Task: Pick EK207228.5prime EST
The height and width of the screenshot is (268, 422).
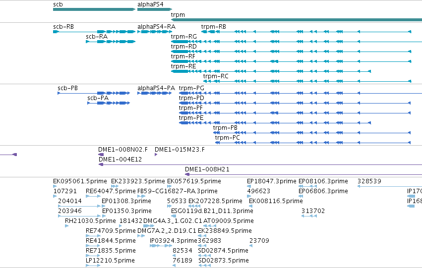Action: pyautogui.click(x=194, y=206)
